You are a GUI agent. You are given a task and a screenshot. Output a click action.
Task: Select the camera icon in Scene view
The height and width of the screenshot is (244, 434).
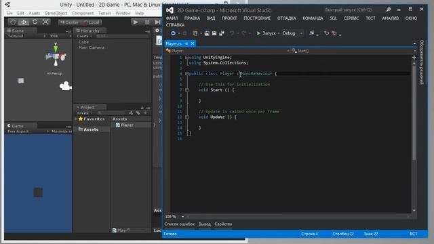point(66,86)
